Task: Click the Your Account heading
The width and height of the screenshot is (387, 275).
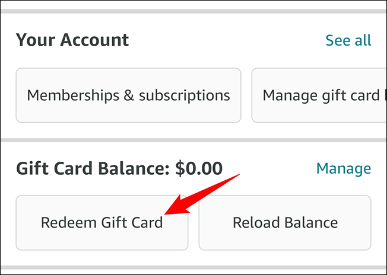Action: pos(72,40)
